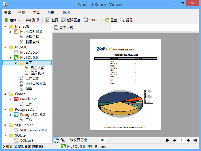This screenshot has height=151, width=201.
Task: Collapse the SQLite folder
Action: coord(5,135)
